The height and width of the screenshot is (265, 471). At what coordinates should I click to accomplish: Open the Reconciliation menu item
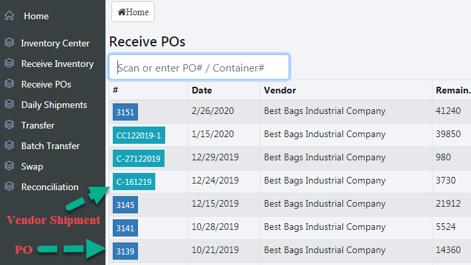tap(49, 187)
